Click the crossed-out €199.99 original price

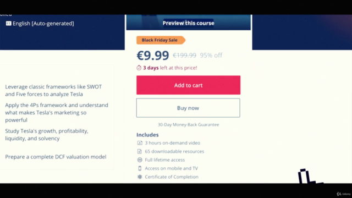point(185,55)
